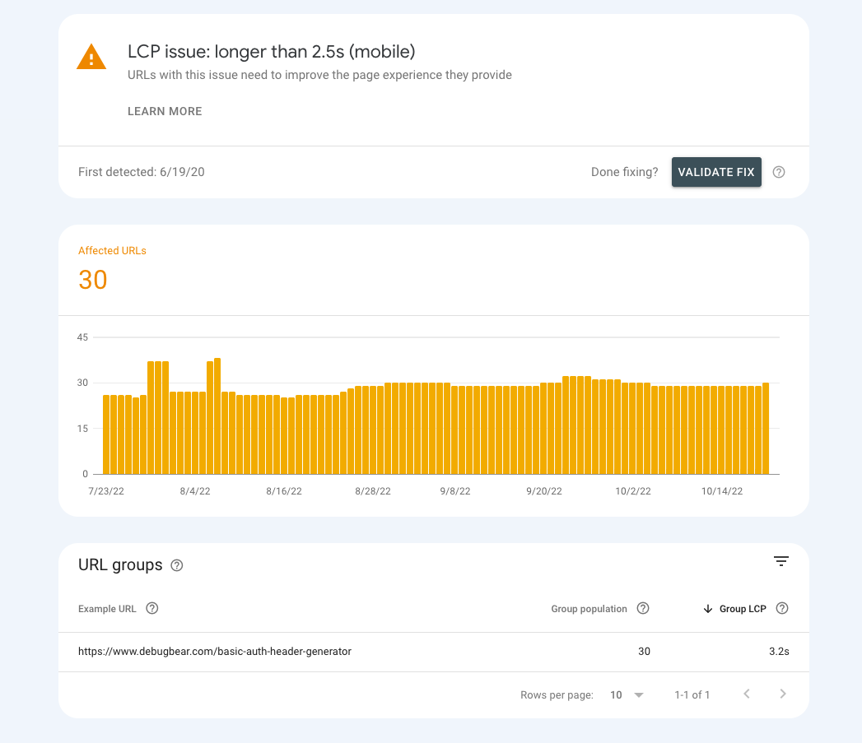The image size is (862, 743).
Task: Click the 10/14/22 date axis label
Action: pos(722,491)
